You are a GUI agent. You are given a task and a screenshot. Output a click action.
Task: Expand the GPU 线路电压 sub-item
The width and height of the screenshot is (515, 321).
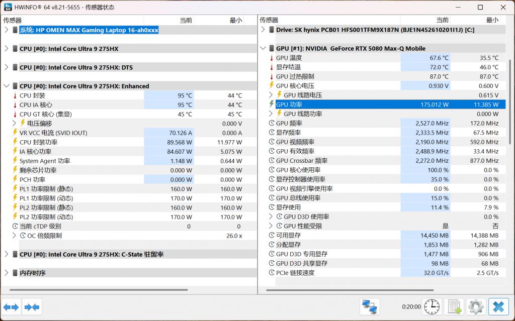tap(271, 95)
